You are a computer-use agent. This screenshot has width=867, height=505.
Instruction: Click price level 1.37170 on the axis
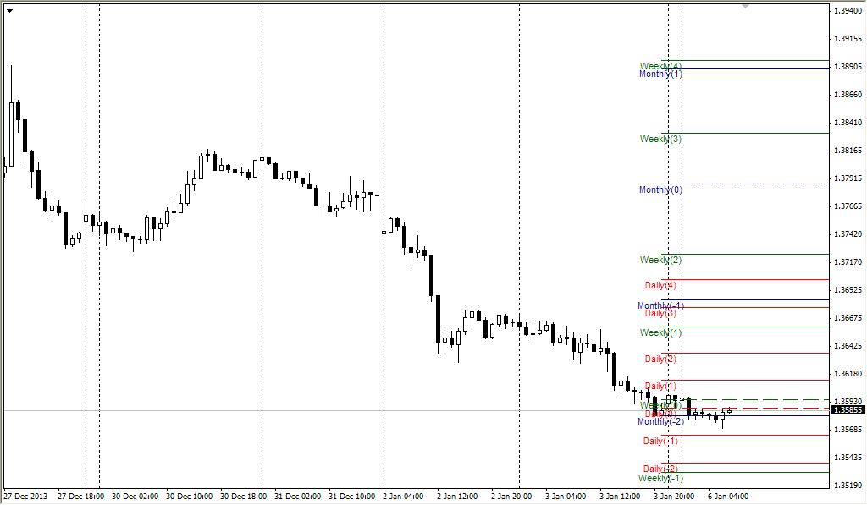(848, 262)
